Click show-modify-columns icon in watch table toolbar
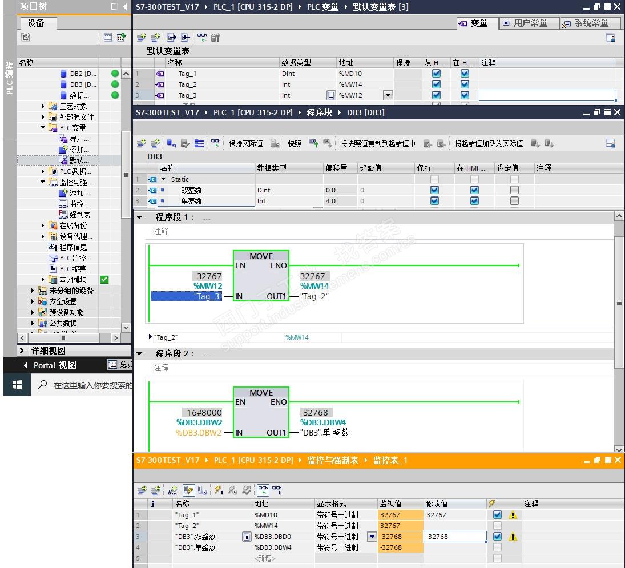 point(188,490)
